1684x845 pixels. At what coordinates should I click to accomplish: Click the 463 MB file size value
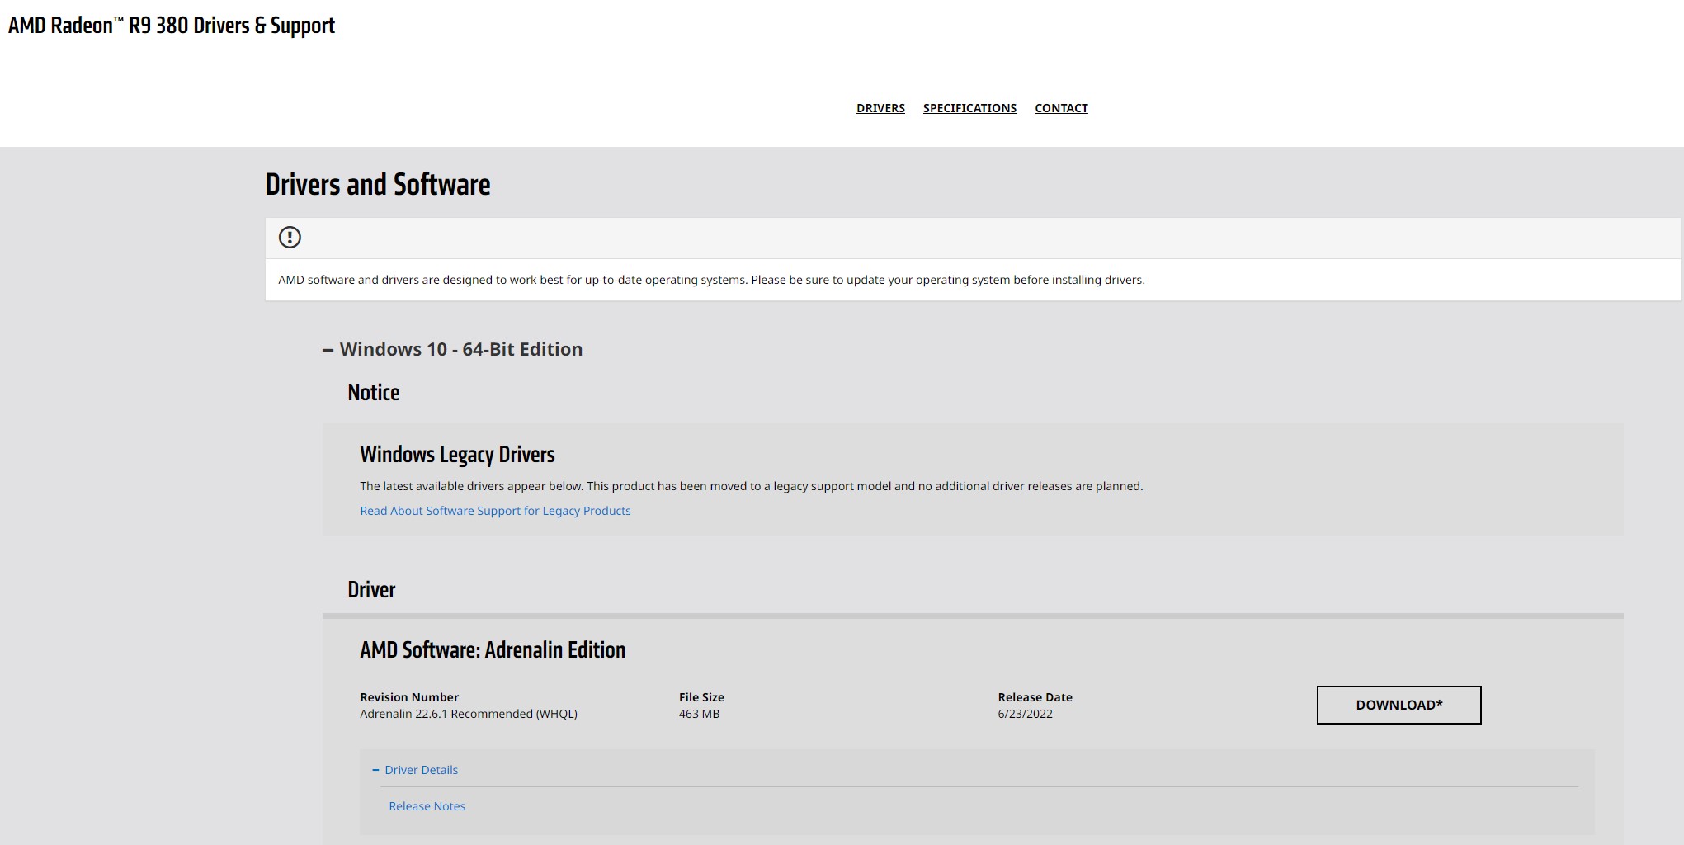699,714
